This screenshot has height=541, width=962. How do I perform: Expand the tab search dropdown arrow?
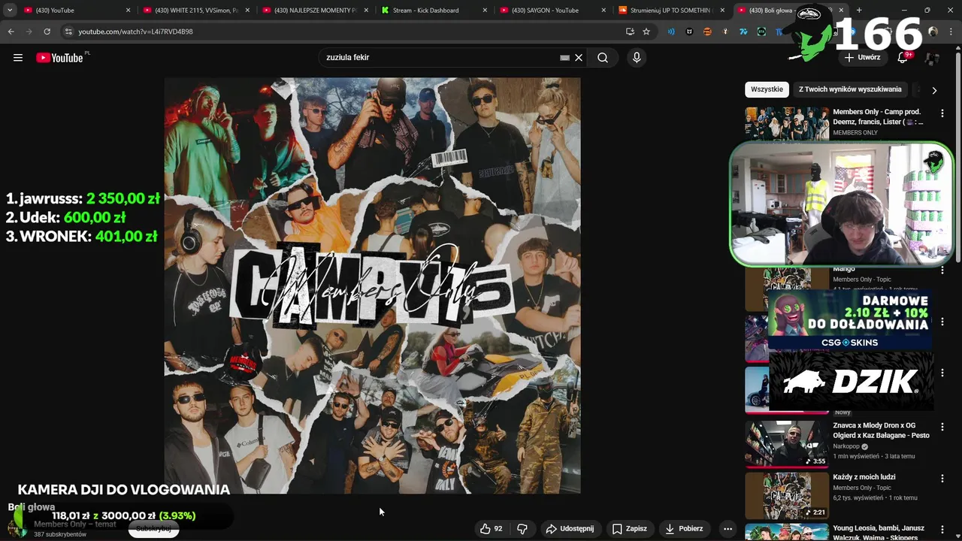[10, 11]
